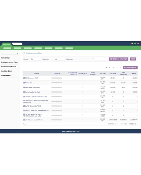The image size is (141, 175).
Task: Click the info icon next to PLAFOND DE CREDIT
Action: (x=76, y=74)
